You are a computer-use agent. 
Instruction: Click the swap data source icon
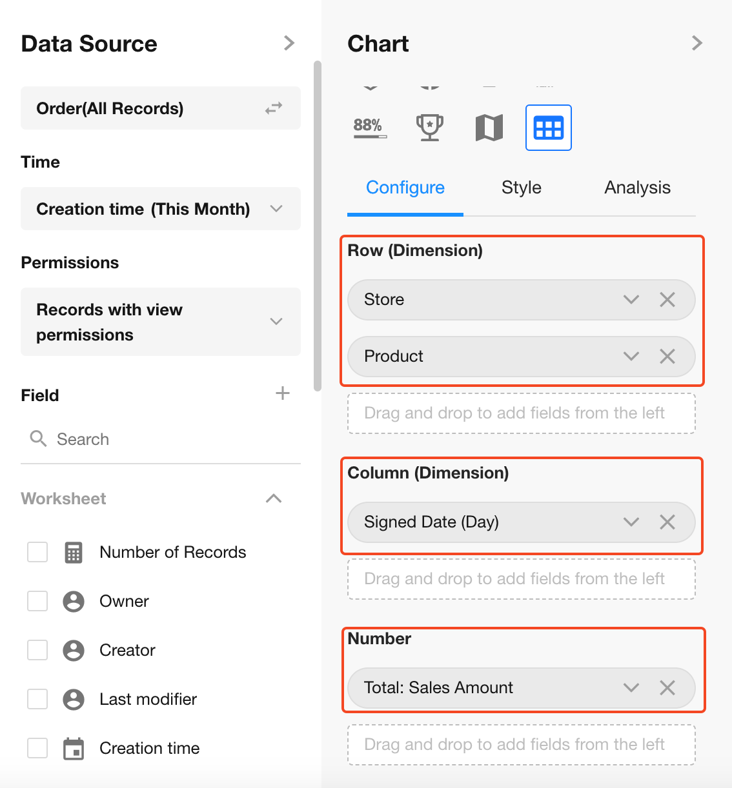pos(274,108)
